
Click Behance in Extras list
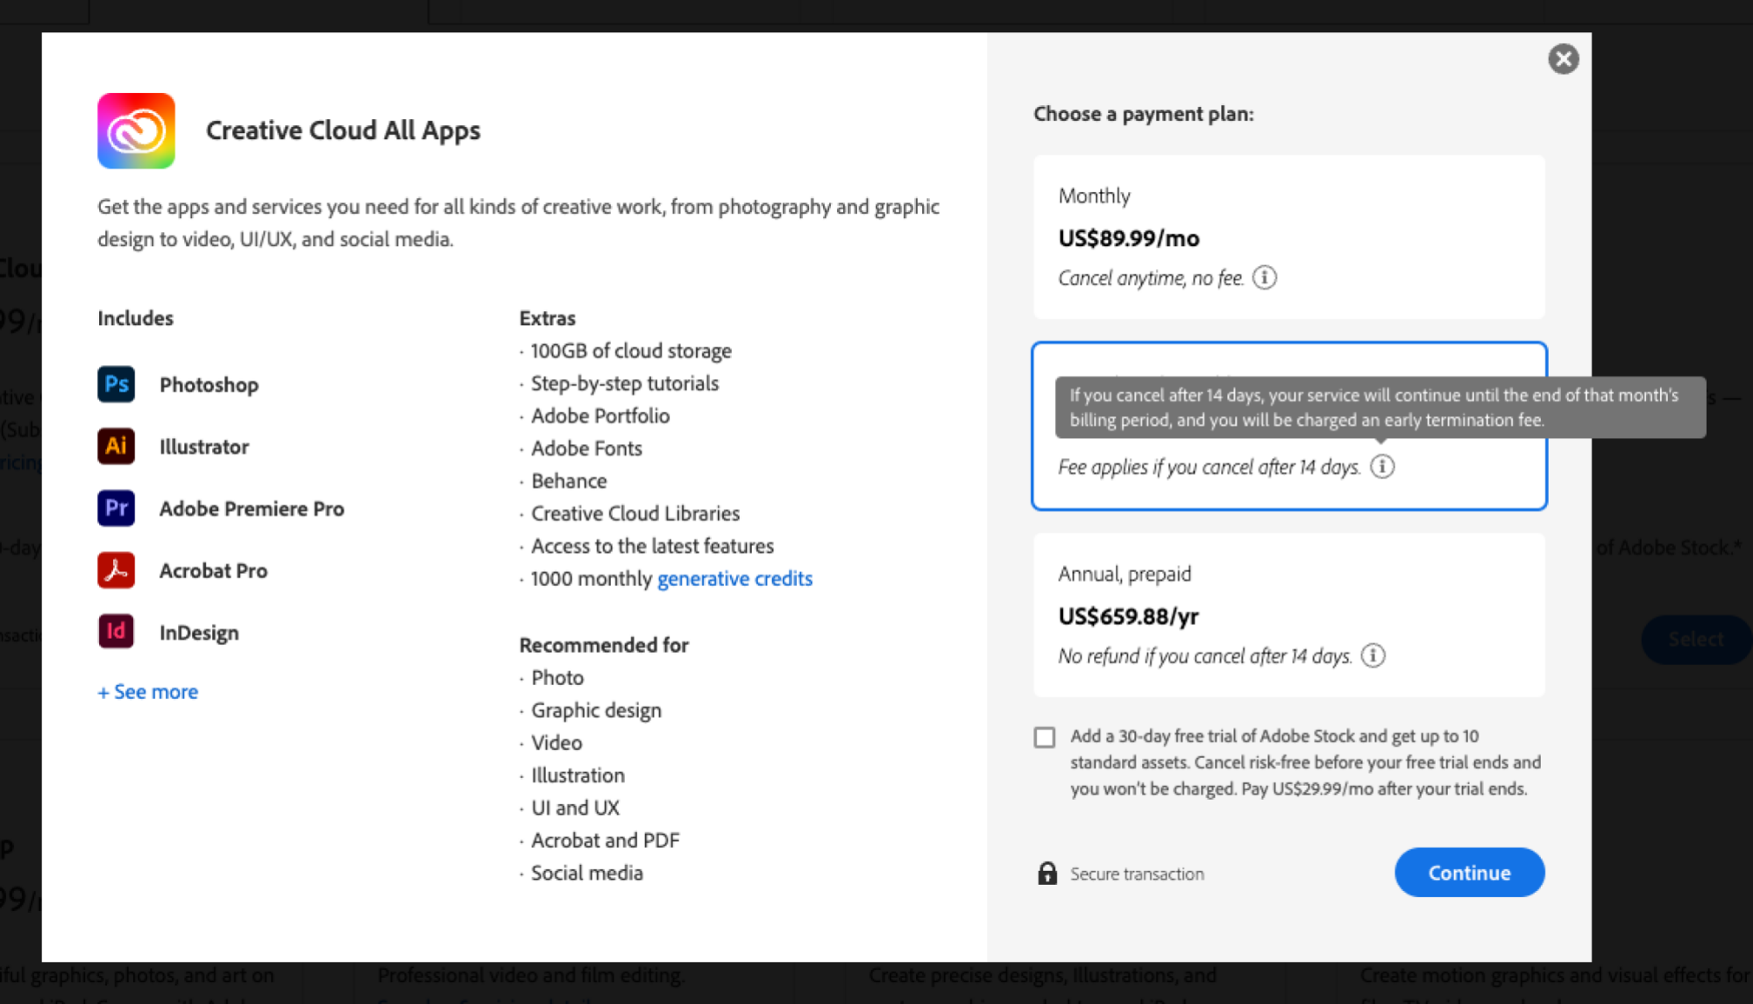point(569,480)
